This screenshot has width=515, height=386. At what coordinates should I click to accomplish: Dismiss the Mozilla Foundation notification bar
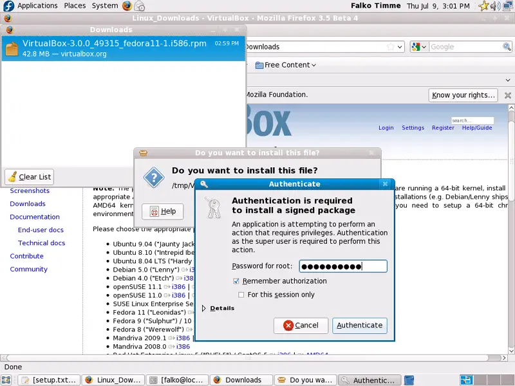[x=508, y=95]
